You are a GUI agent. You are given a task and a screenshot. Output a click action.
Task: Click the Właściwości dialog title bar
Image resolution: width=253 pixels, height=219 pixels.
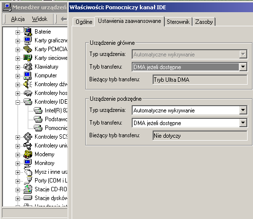point(161,7)
